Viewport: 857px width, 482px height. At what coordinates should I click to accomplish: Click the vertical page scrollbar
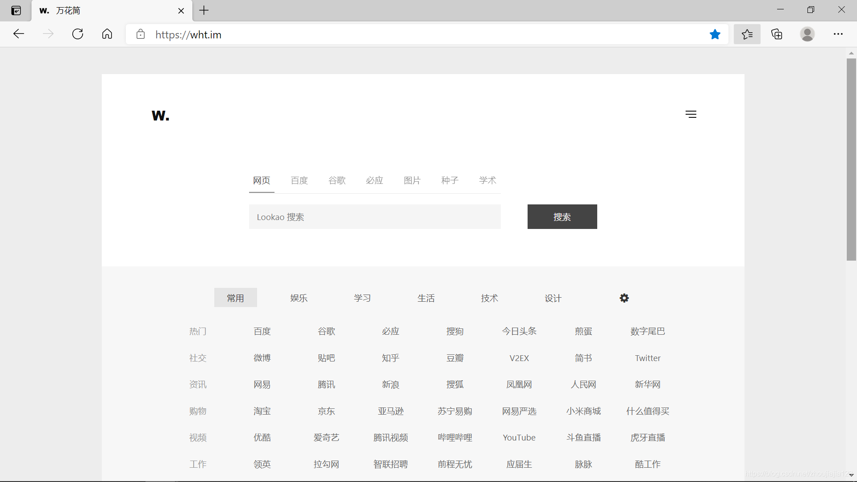click(x=851, y=159)
